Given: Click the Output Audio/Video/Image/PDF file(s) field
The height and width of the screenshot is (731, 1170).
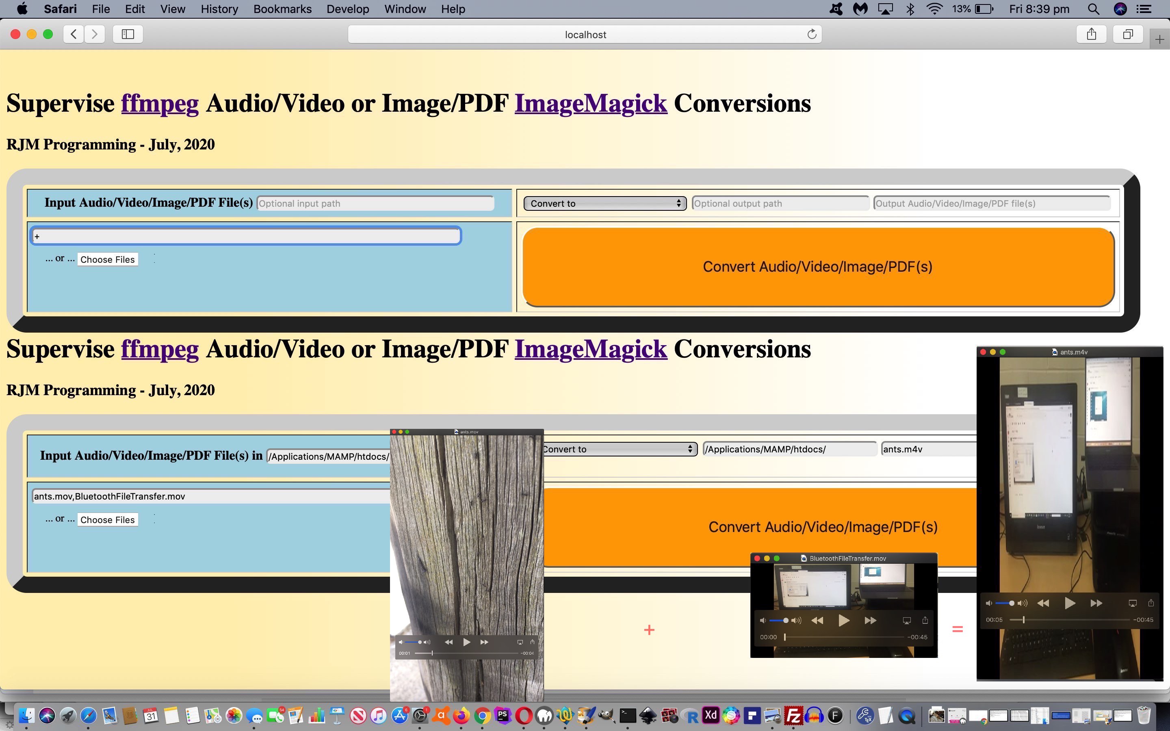Looking at the screenshot, I should pyautogui.click(x=992, y=203).
